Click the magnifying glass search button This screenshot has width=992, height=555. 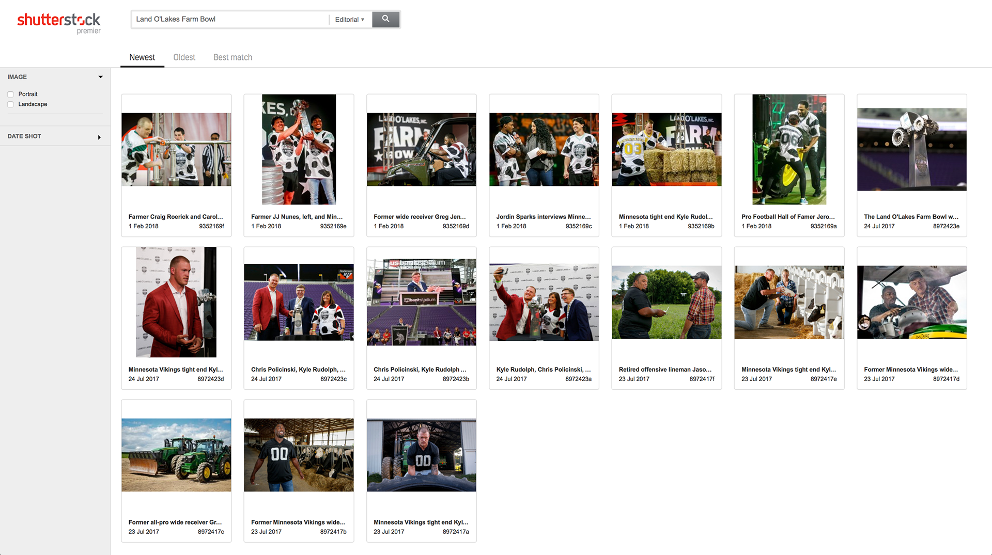(x=385, y=19)
